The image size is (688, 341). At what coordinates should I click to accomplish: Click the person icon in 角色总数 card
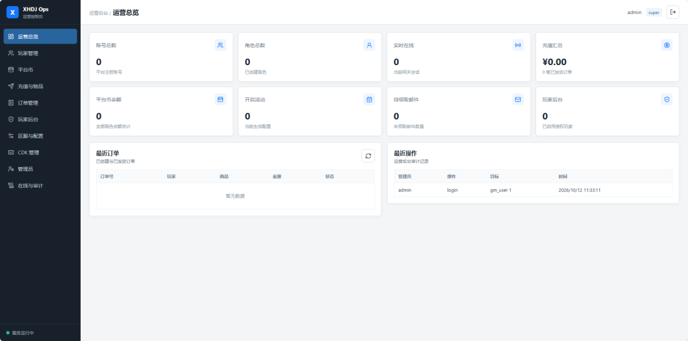370,45
